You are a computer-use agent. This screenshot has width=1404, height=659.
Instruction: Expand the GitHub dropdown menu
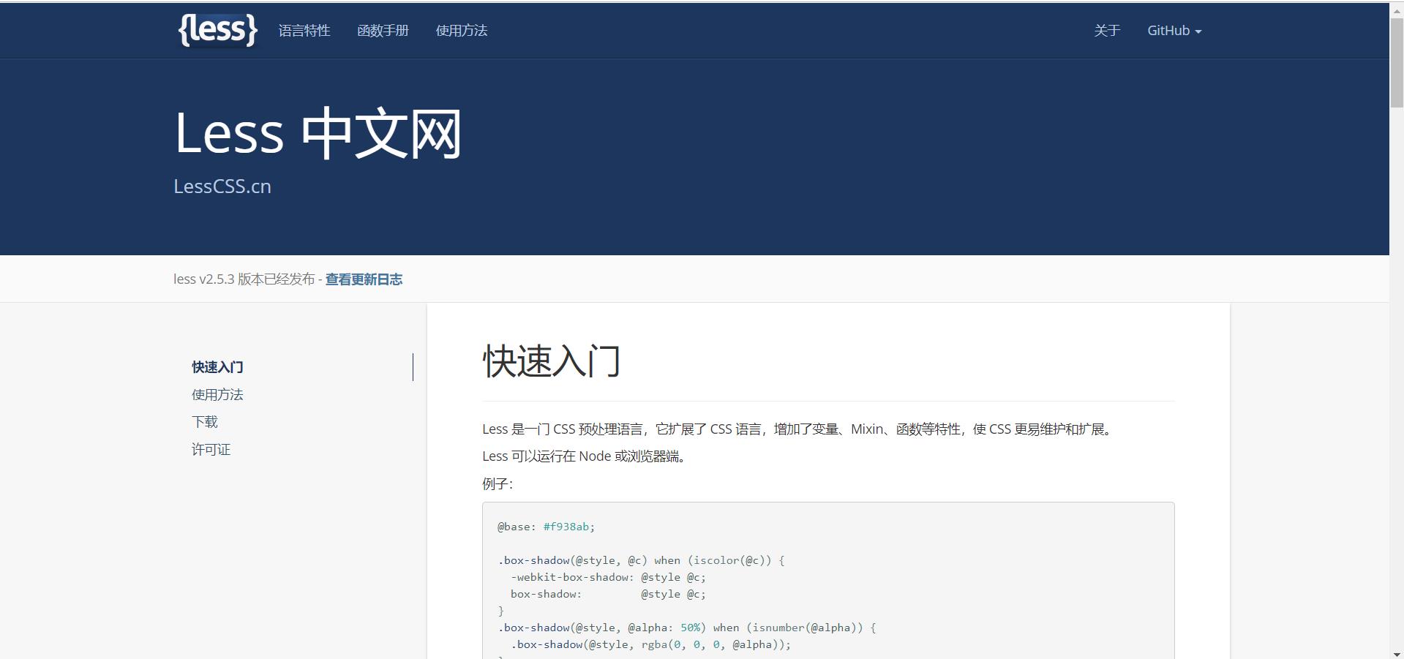click(1174, 31)
